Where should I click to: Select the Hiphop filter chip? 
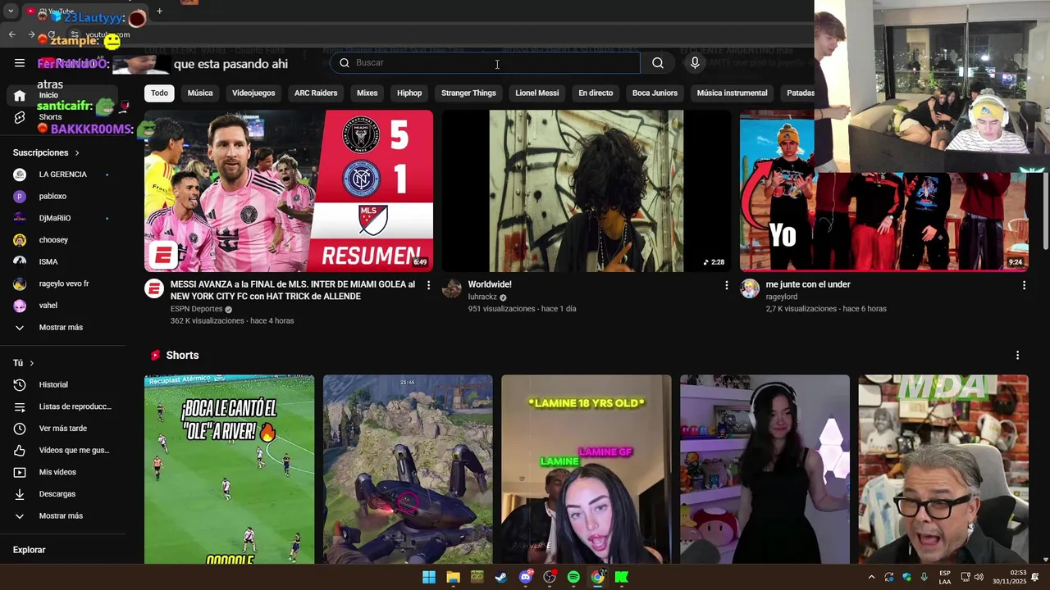pyautogui.click(x=409, y=93)
